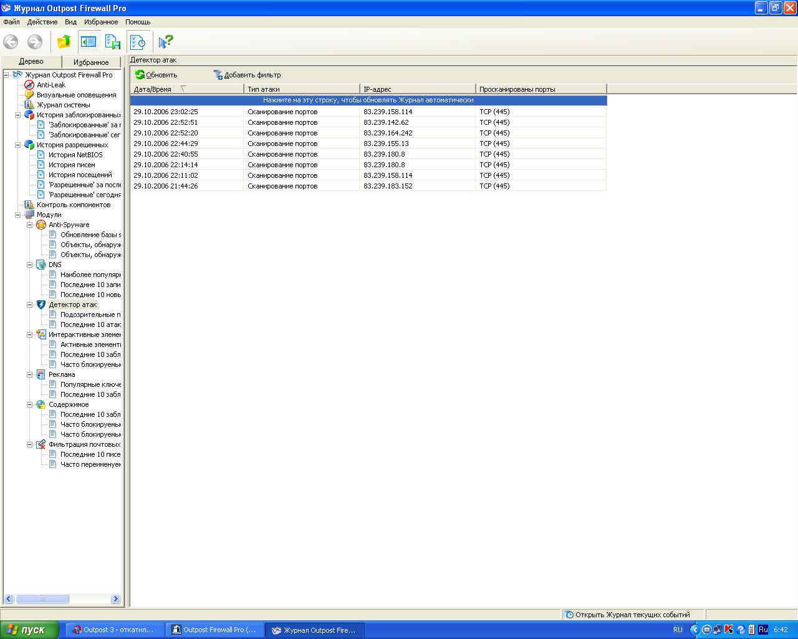Click the DNS module icon
Viewport: 798px width, 639px height.
[41, 265]
